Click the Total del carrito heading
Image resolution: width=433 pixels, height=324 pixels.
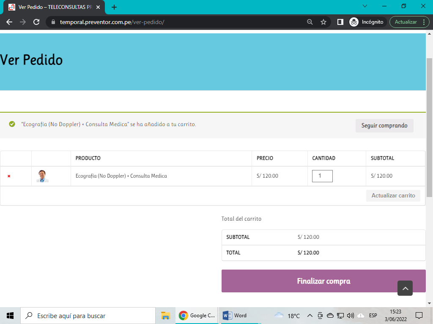click(x=241, y=219)
